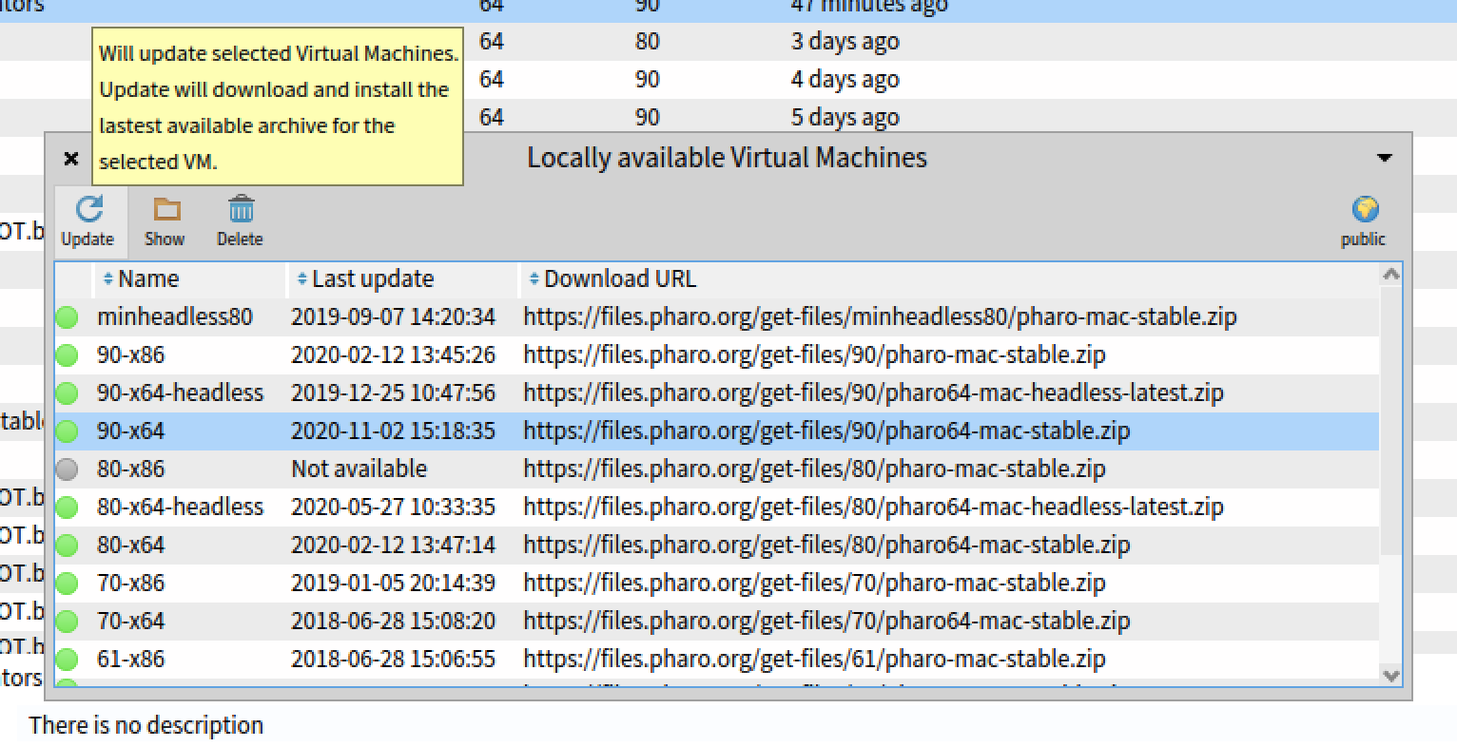This screenshot has width=1457, height=747.
Task: Click the 80-x64-headless VM name
Action: 180,508
